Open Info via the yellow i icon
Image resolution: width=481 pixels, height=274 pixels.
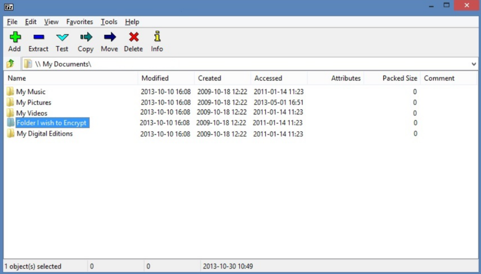tap(157, 36)
